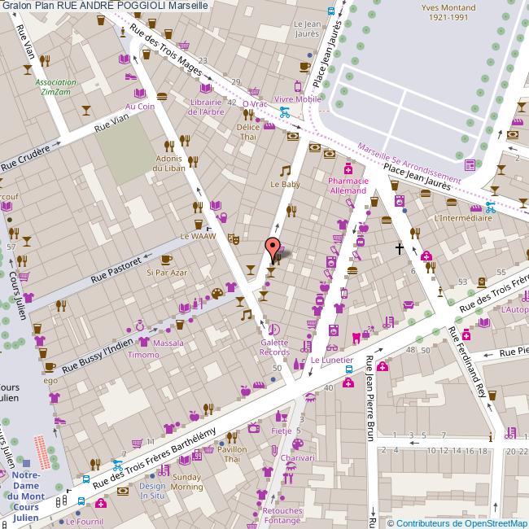Click the Pavillon Thaï label
Viewport: 529px width, 529px height.
(x=233, y=454)
